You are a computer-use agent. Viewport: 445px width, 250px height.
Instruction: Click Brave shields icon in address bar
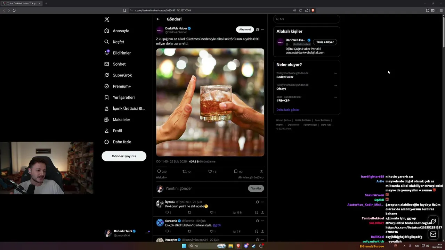(313, 10)
